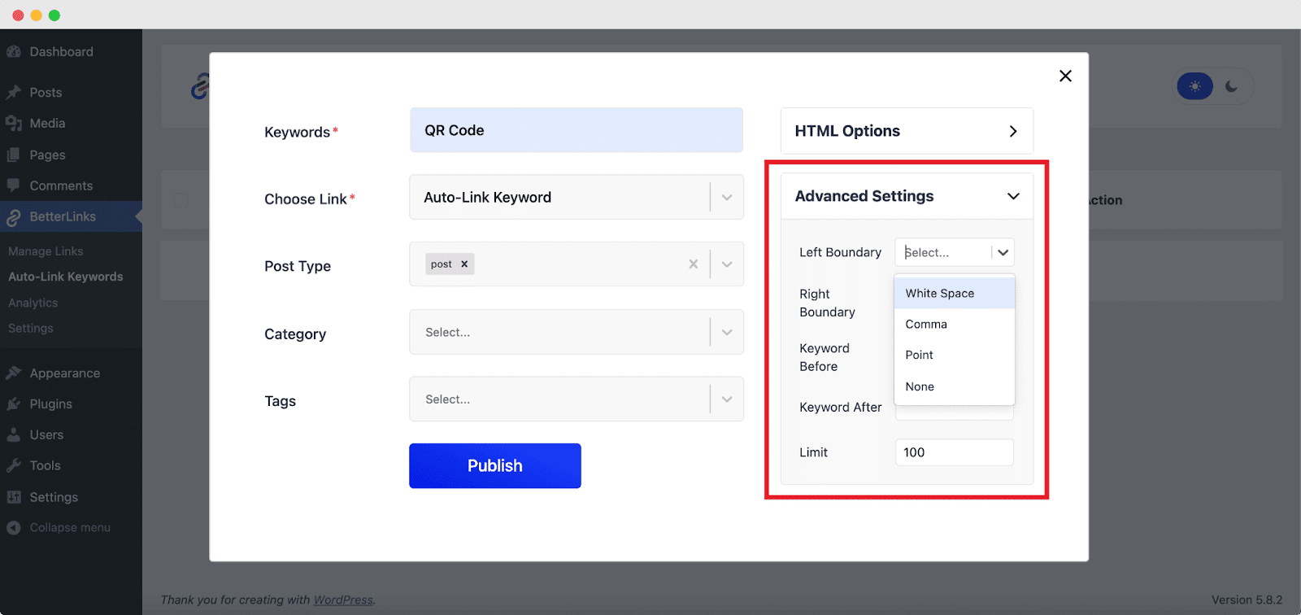
Task: Follow the WordPress footer link
Action: pyautogui.click(x=343, y=600)
